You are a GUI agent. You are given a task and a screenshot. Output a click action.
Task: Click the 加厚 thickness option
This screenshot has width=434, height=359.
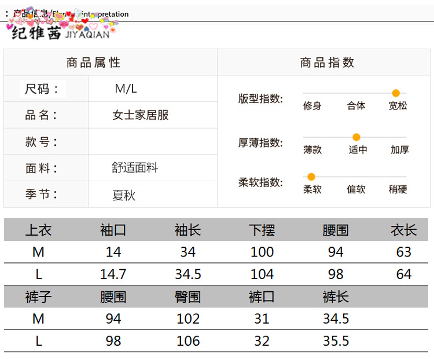pos(400,149)
